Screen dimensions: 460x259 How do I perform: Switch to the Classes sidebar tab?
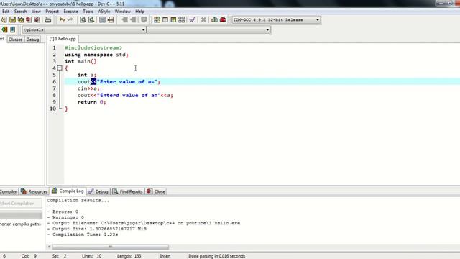click(x=15, y=40)
